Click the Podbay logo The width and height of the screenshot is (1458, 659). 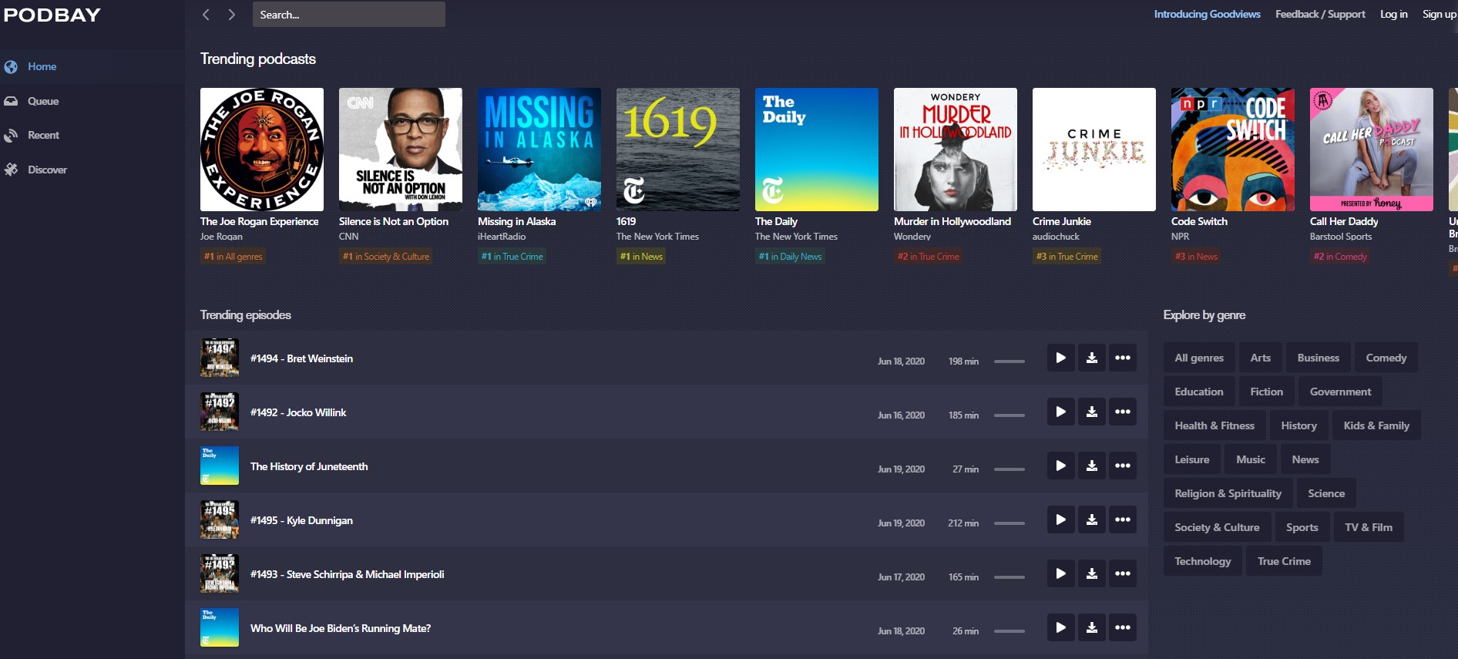(52, 15)
